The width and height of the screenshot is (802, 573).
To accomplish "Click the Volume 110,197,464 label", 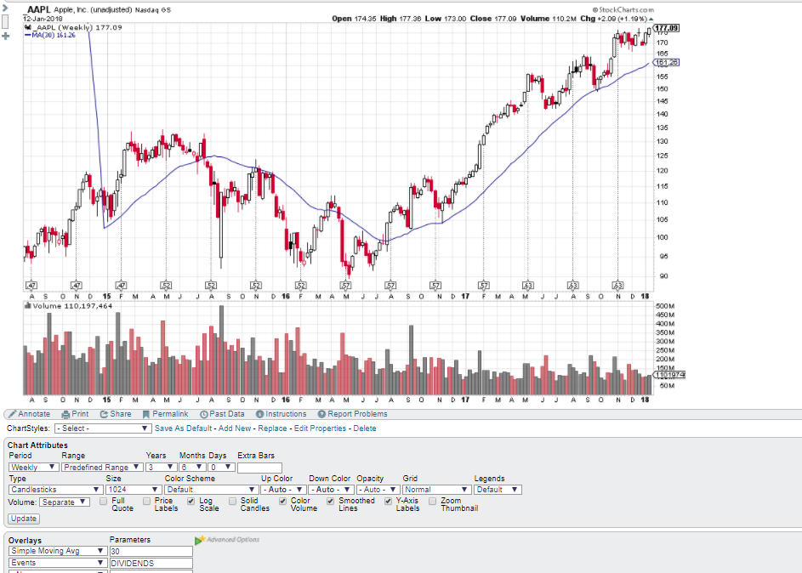I will pyautogui.click(x=72, y=306).
